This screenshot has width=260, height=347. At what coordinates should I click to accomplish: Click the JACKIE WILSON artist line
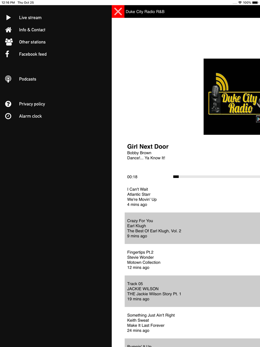pos(143,289)
